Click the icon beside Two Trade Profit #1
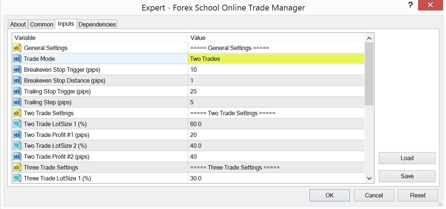 pyautogui.click(x=17, y=135)
